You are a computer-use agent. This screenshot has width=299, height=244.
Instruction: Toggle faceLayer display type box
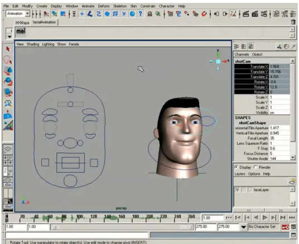pos(244,190)
